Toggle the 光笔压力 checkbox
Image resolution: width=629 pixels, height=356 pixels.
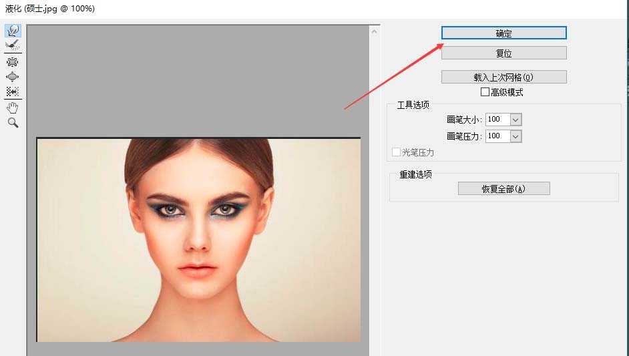click(397, 152)
